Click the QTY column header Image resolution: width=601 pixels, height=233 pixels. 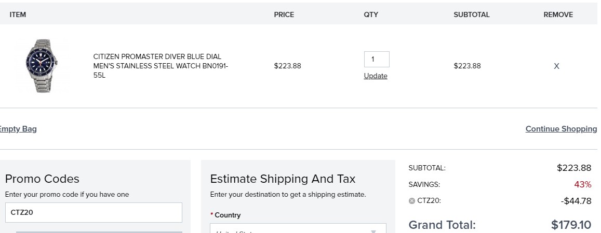[x=371, y=14]
